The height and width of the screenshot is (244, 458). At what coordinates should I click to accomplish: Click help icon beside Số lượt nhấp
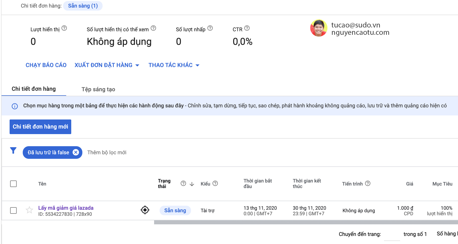[x=210, y=28]
